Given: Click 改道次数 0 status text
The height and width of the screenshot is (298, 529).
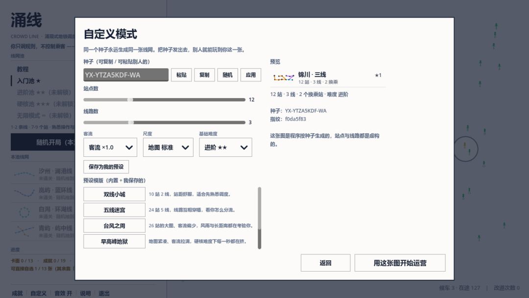Looking at the screenshot, I should (506, 288).
